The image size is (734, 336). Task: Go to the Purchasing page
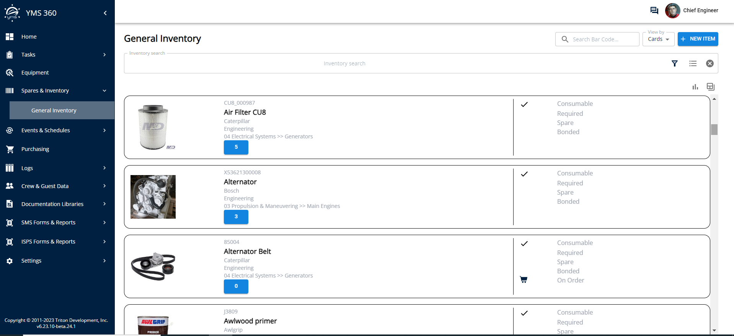(35, 149)
